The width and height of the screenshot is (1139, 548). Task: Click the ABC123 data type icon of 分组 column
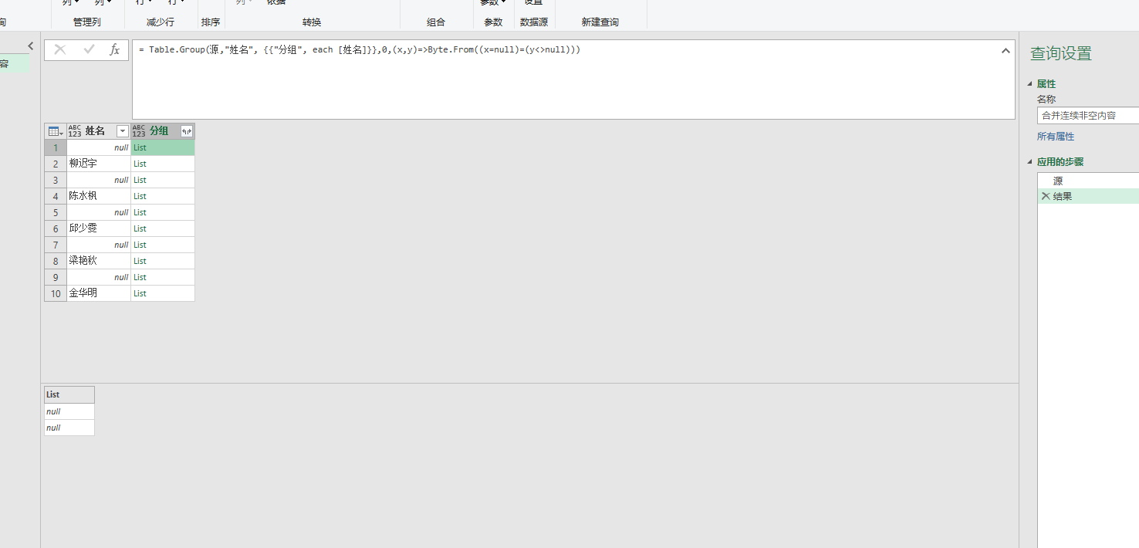click(139, 131)
